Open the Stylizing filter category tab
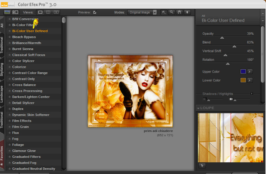Viewport: 266px width, 174px height. (2, 69)
